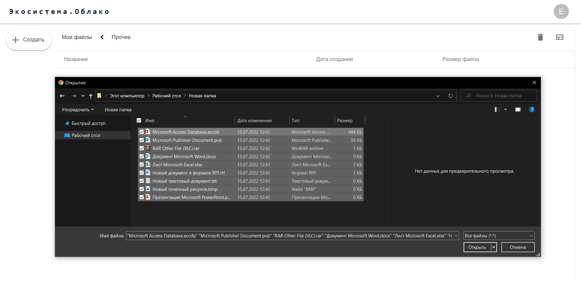
Task: Uncheck the RAR Other File (VLC).rar checkbox
Action: point(141,148)
